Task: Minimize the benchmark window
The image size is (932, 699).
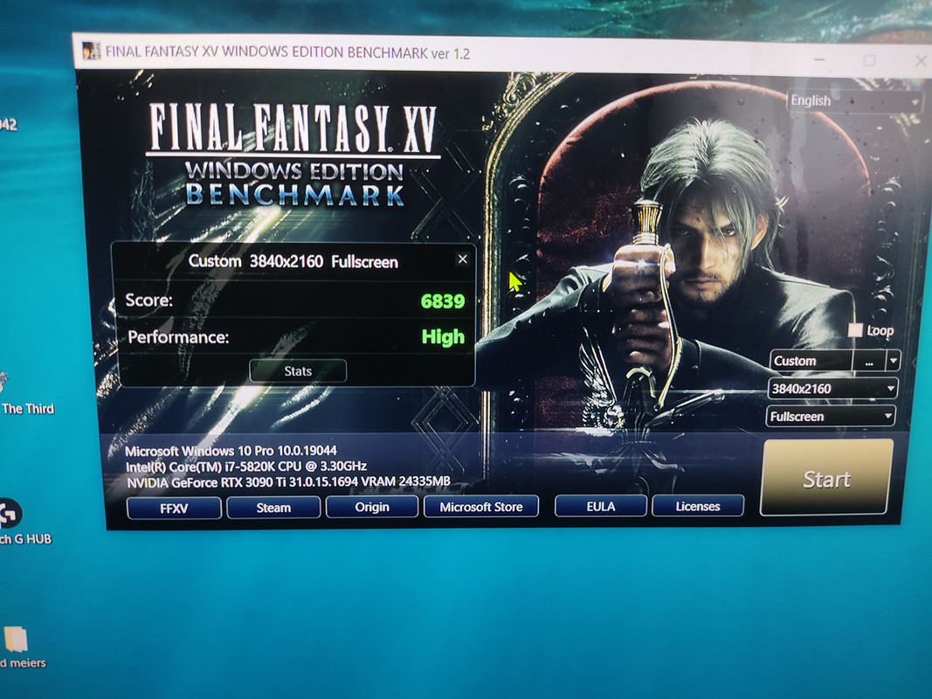Action: 819,60
